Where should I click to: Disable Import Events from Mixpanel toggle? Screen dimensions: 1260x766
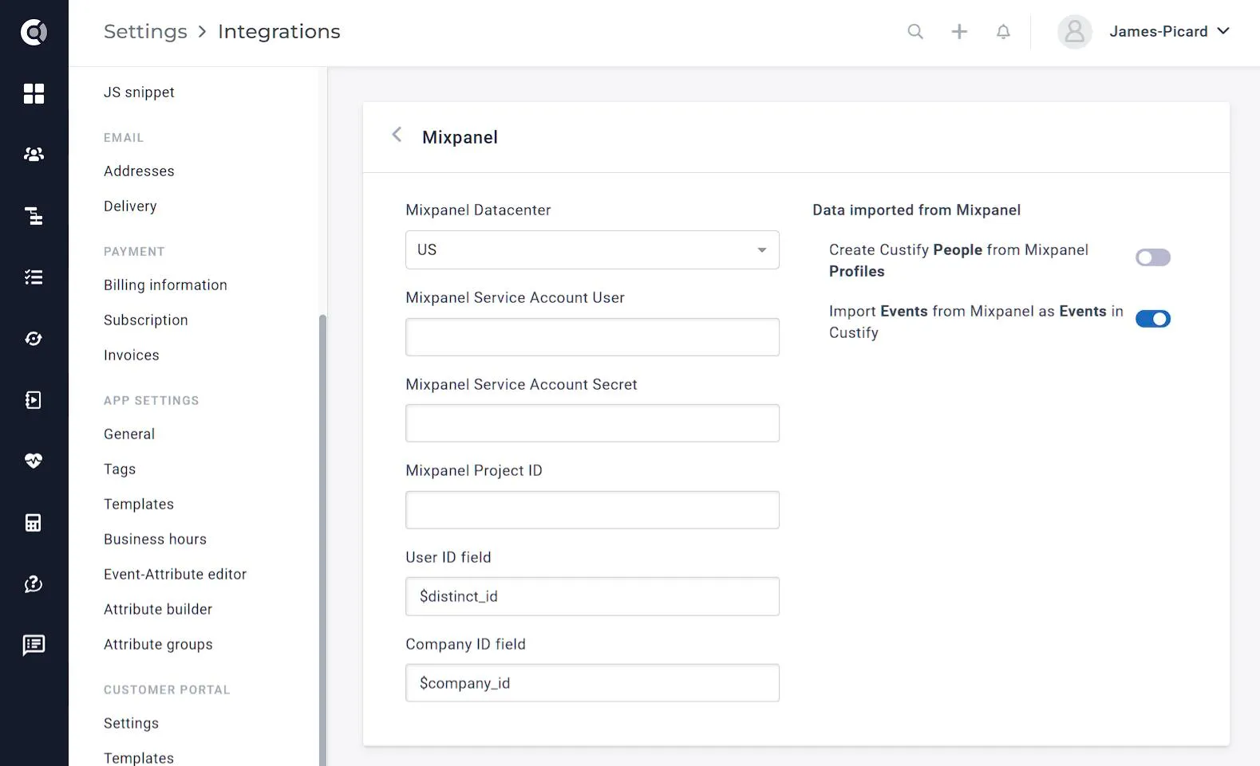(1153, 319)
